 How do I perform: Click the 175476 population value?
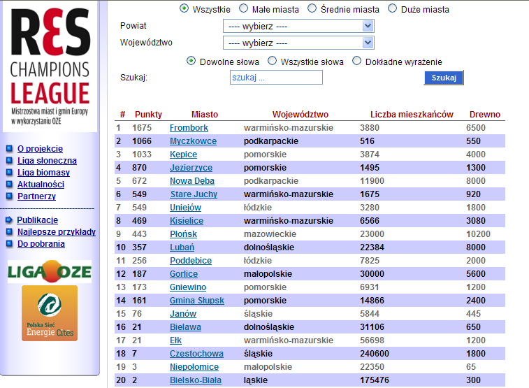(374, 380)
